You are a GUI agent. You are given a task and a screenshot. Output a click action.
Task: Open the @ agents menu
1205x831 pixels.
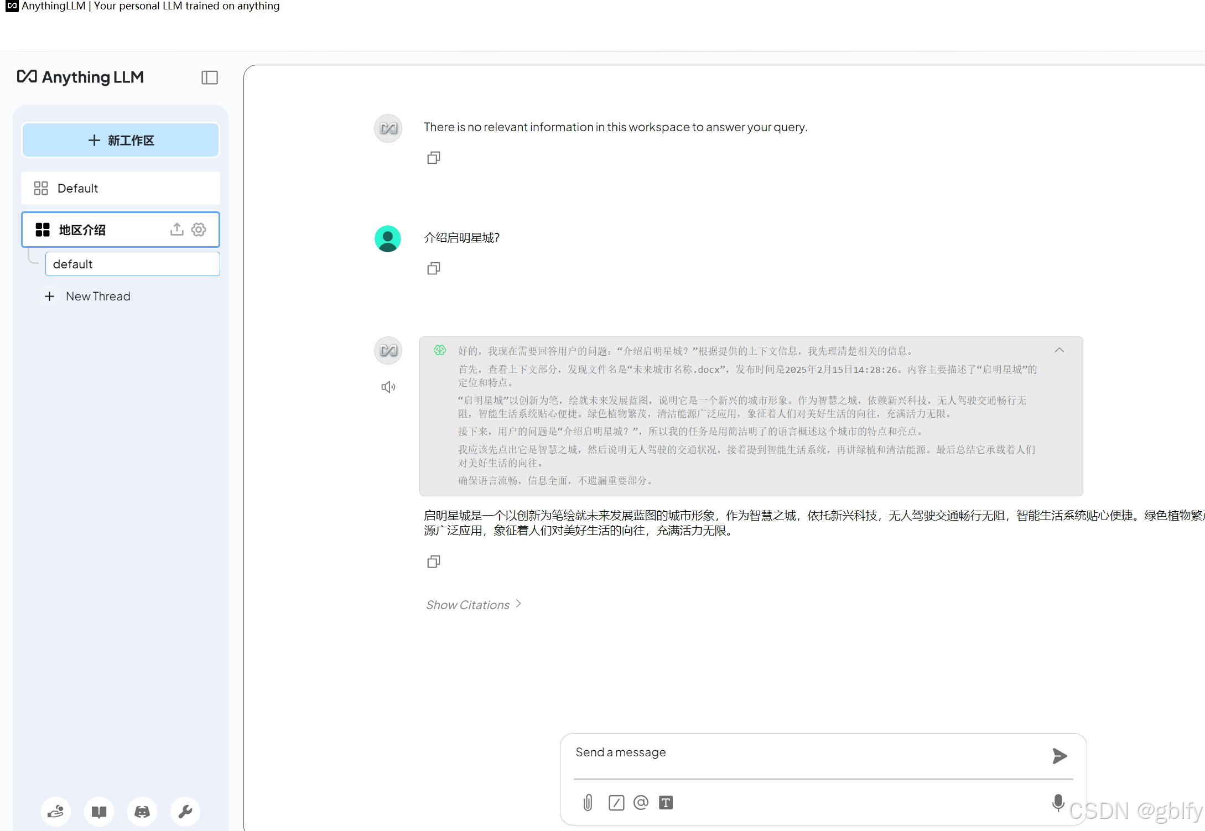pos(641,802)
